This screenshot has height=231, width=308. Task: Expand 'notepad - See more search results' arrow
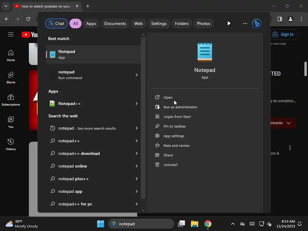(x=137, y=128)
